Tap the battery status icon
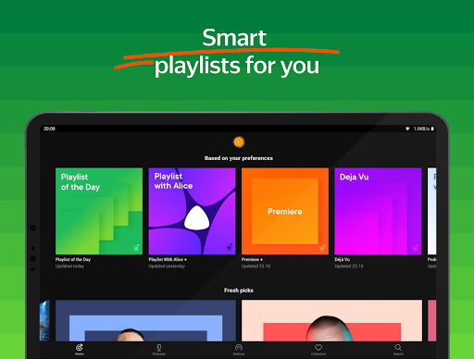Screen dimensions: 474x359 [432, 129]
